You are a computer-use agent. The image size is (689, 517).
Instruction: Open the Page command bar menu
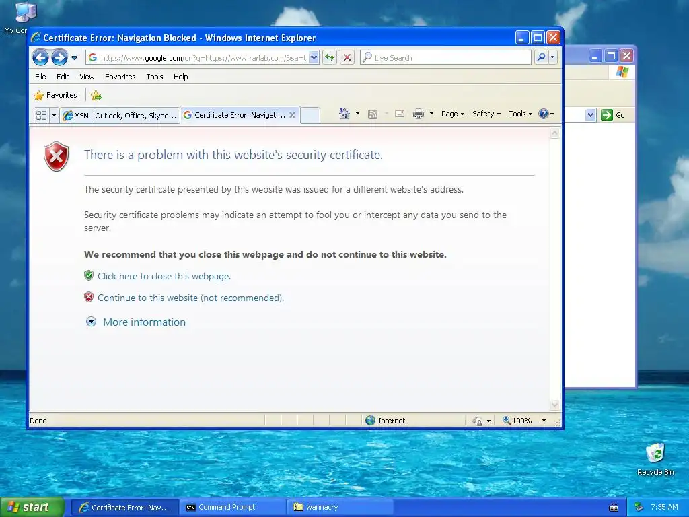click(453, 114)
